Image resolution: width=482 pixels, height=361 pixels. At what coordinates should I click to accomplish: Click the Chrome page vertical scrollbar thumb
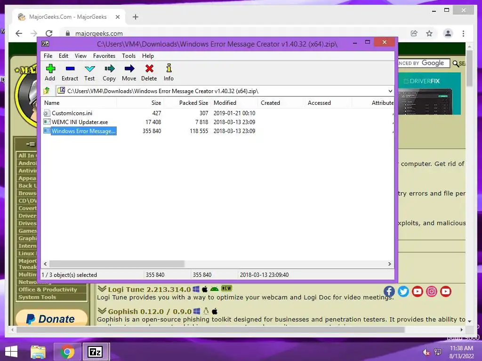pos(469,68)
